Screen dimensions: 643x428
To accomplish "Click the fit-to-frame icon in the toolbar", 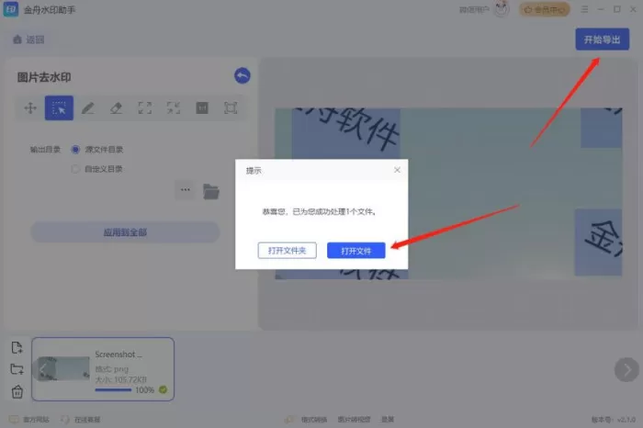I will point(231,108).
